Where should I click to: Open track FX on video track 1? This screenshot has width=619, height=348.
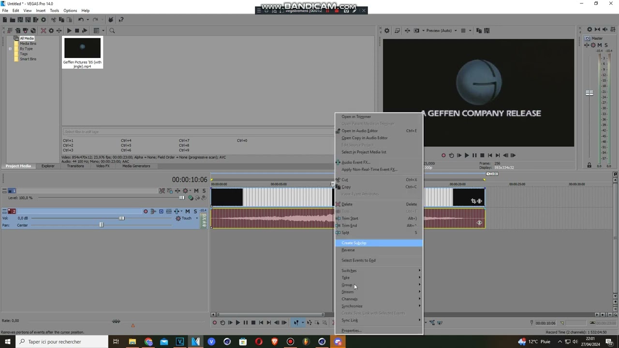[177, 190]
